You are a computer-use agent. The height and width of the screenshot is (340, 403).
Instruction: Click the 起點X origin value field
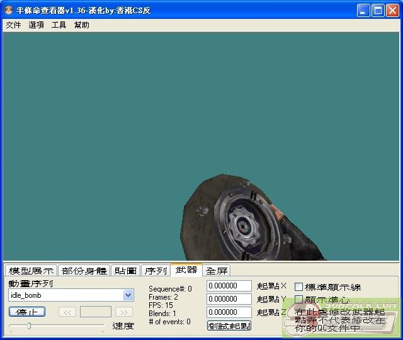pos(229,285)
